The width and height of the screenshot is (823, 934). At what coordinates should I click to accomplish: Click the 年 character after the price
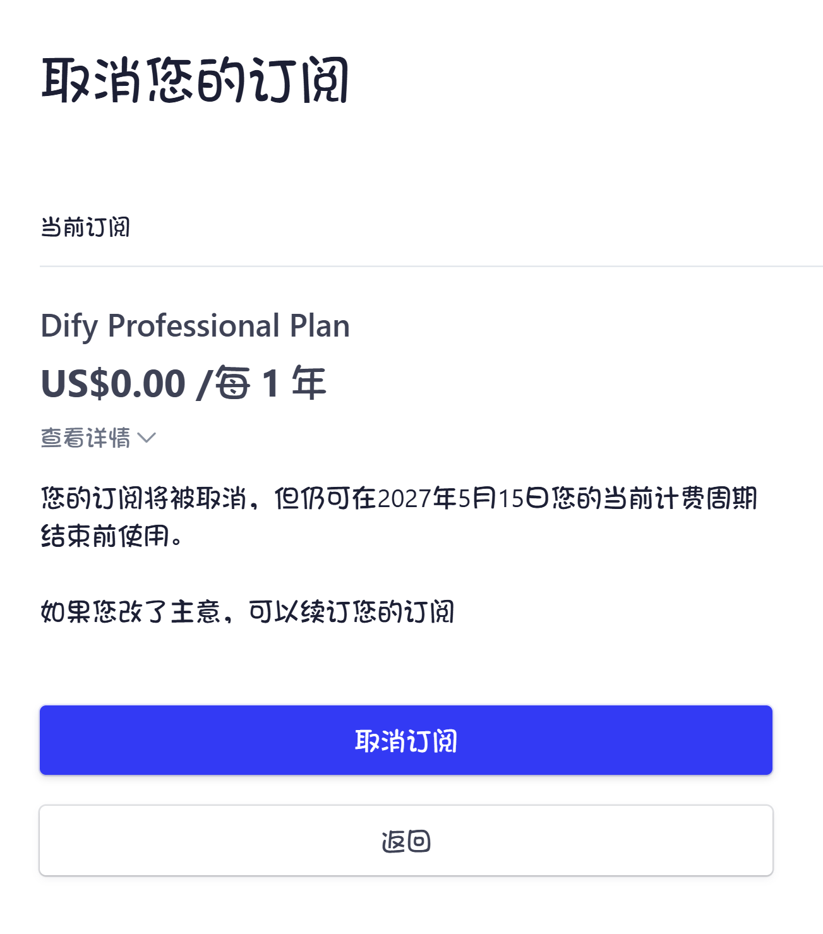pos(309,383)
